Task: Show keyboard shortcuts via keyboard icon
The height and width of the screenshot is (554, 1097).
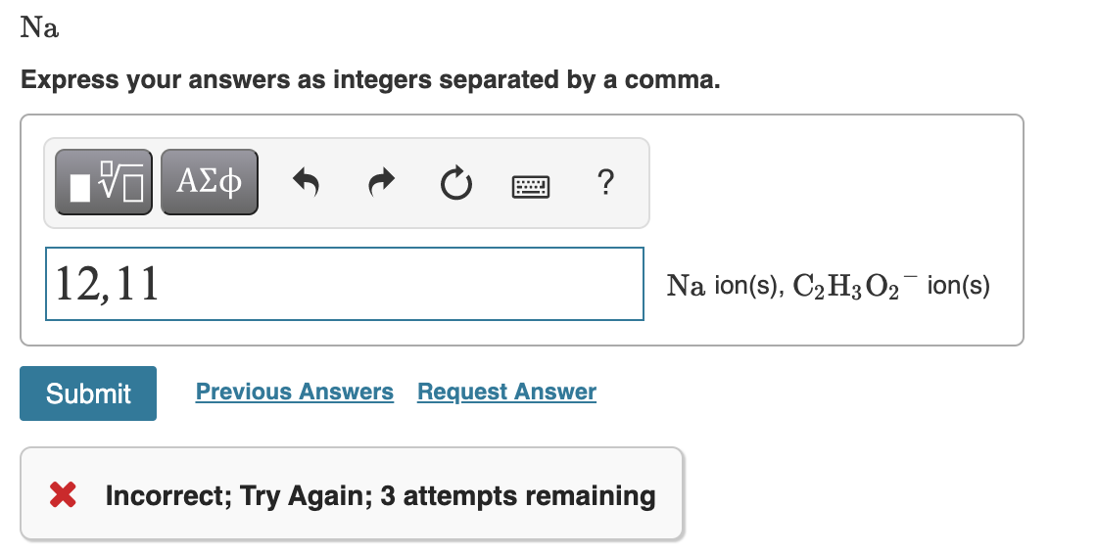Action: 531,186
